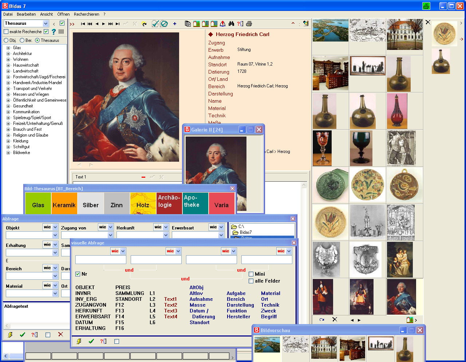Open the Bearbeiten menu

(x=26, y=14)
